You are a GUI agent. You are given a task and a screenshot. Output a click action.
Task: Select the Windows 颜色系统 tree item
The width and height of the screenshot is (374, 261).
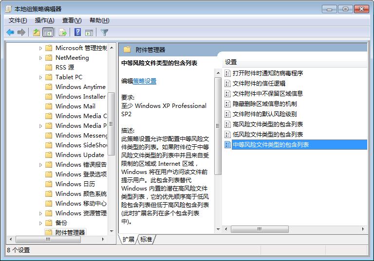tap(81, 193)
